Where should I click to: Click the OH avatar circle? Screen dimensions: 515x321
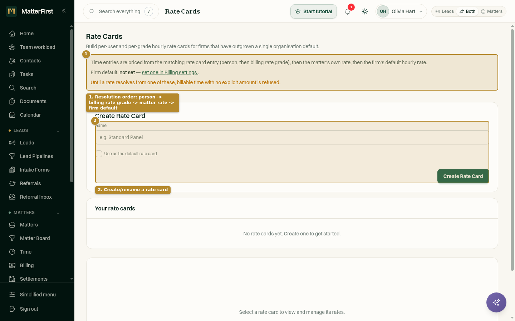(x=383, y=11)
